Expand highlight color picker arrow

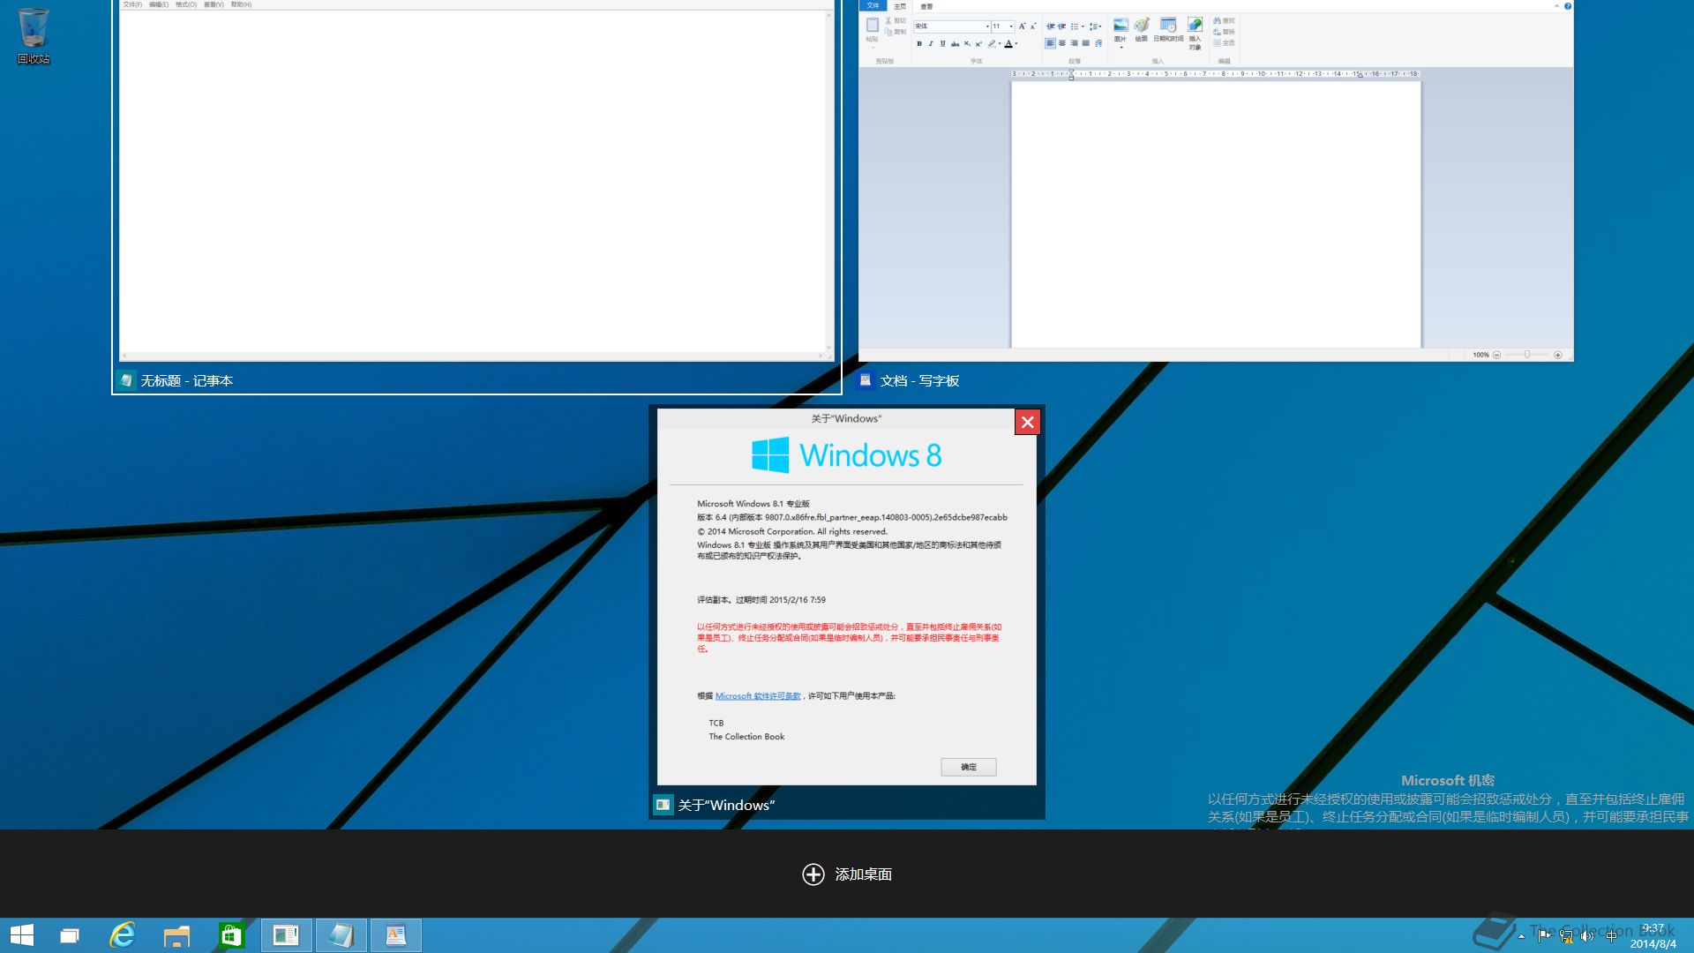[1000, 43]
